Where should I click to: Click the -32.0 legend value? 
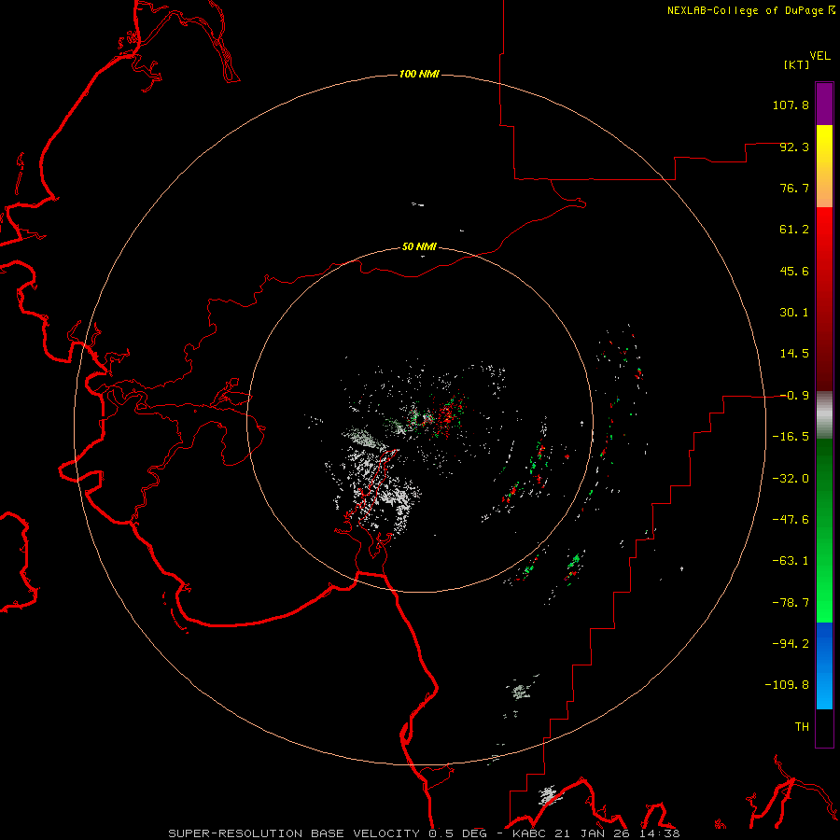[x=791, y=479]
